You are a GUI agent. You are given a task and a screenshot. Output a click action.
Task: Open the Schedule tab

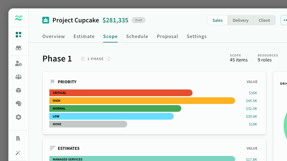[x=137, y=36]
